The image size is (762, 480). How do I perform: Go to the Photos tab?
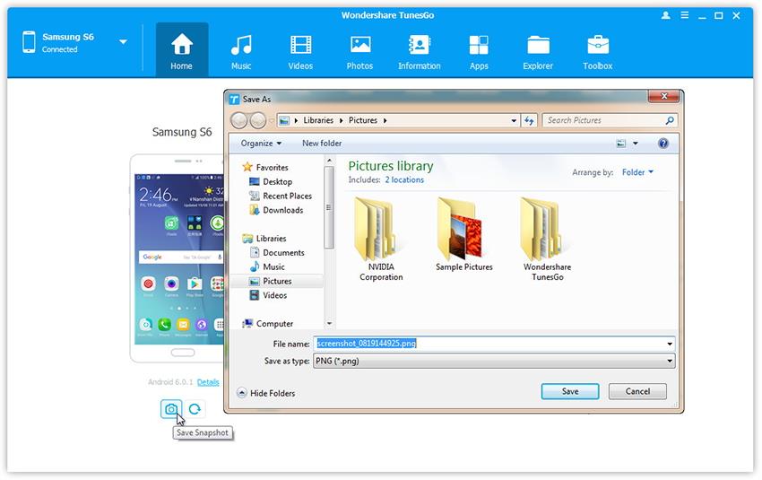(360, 51)
